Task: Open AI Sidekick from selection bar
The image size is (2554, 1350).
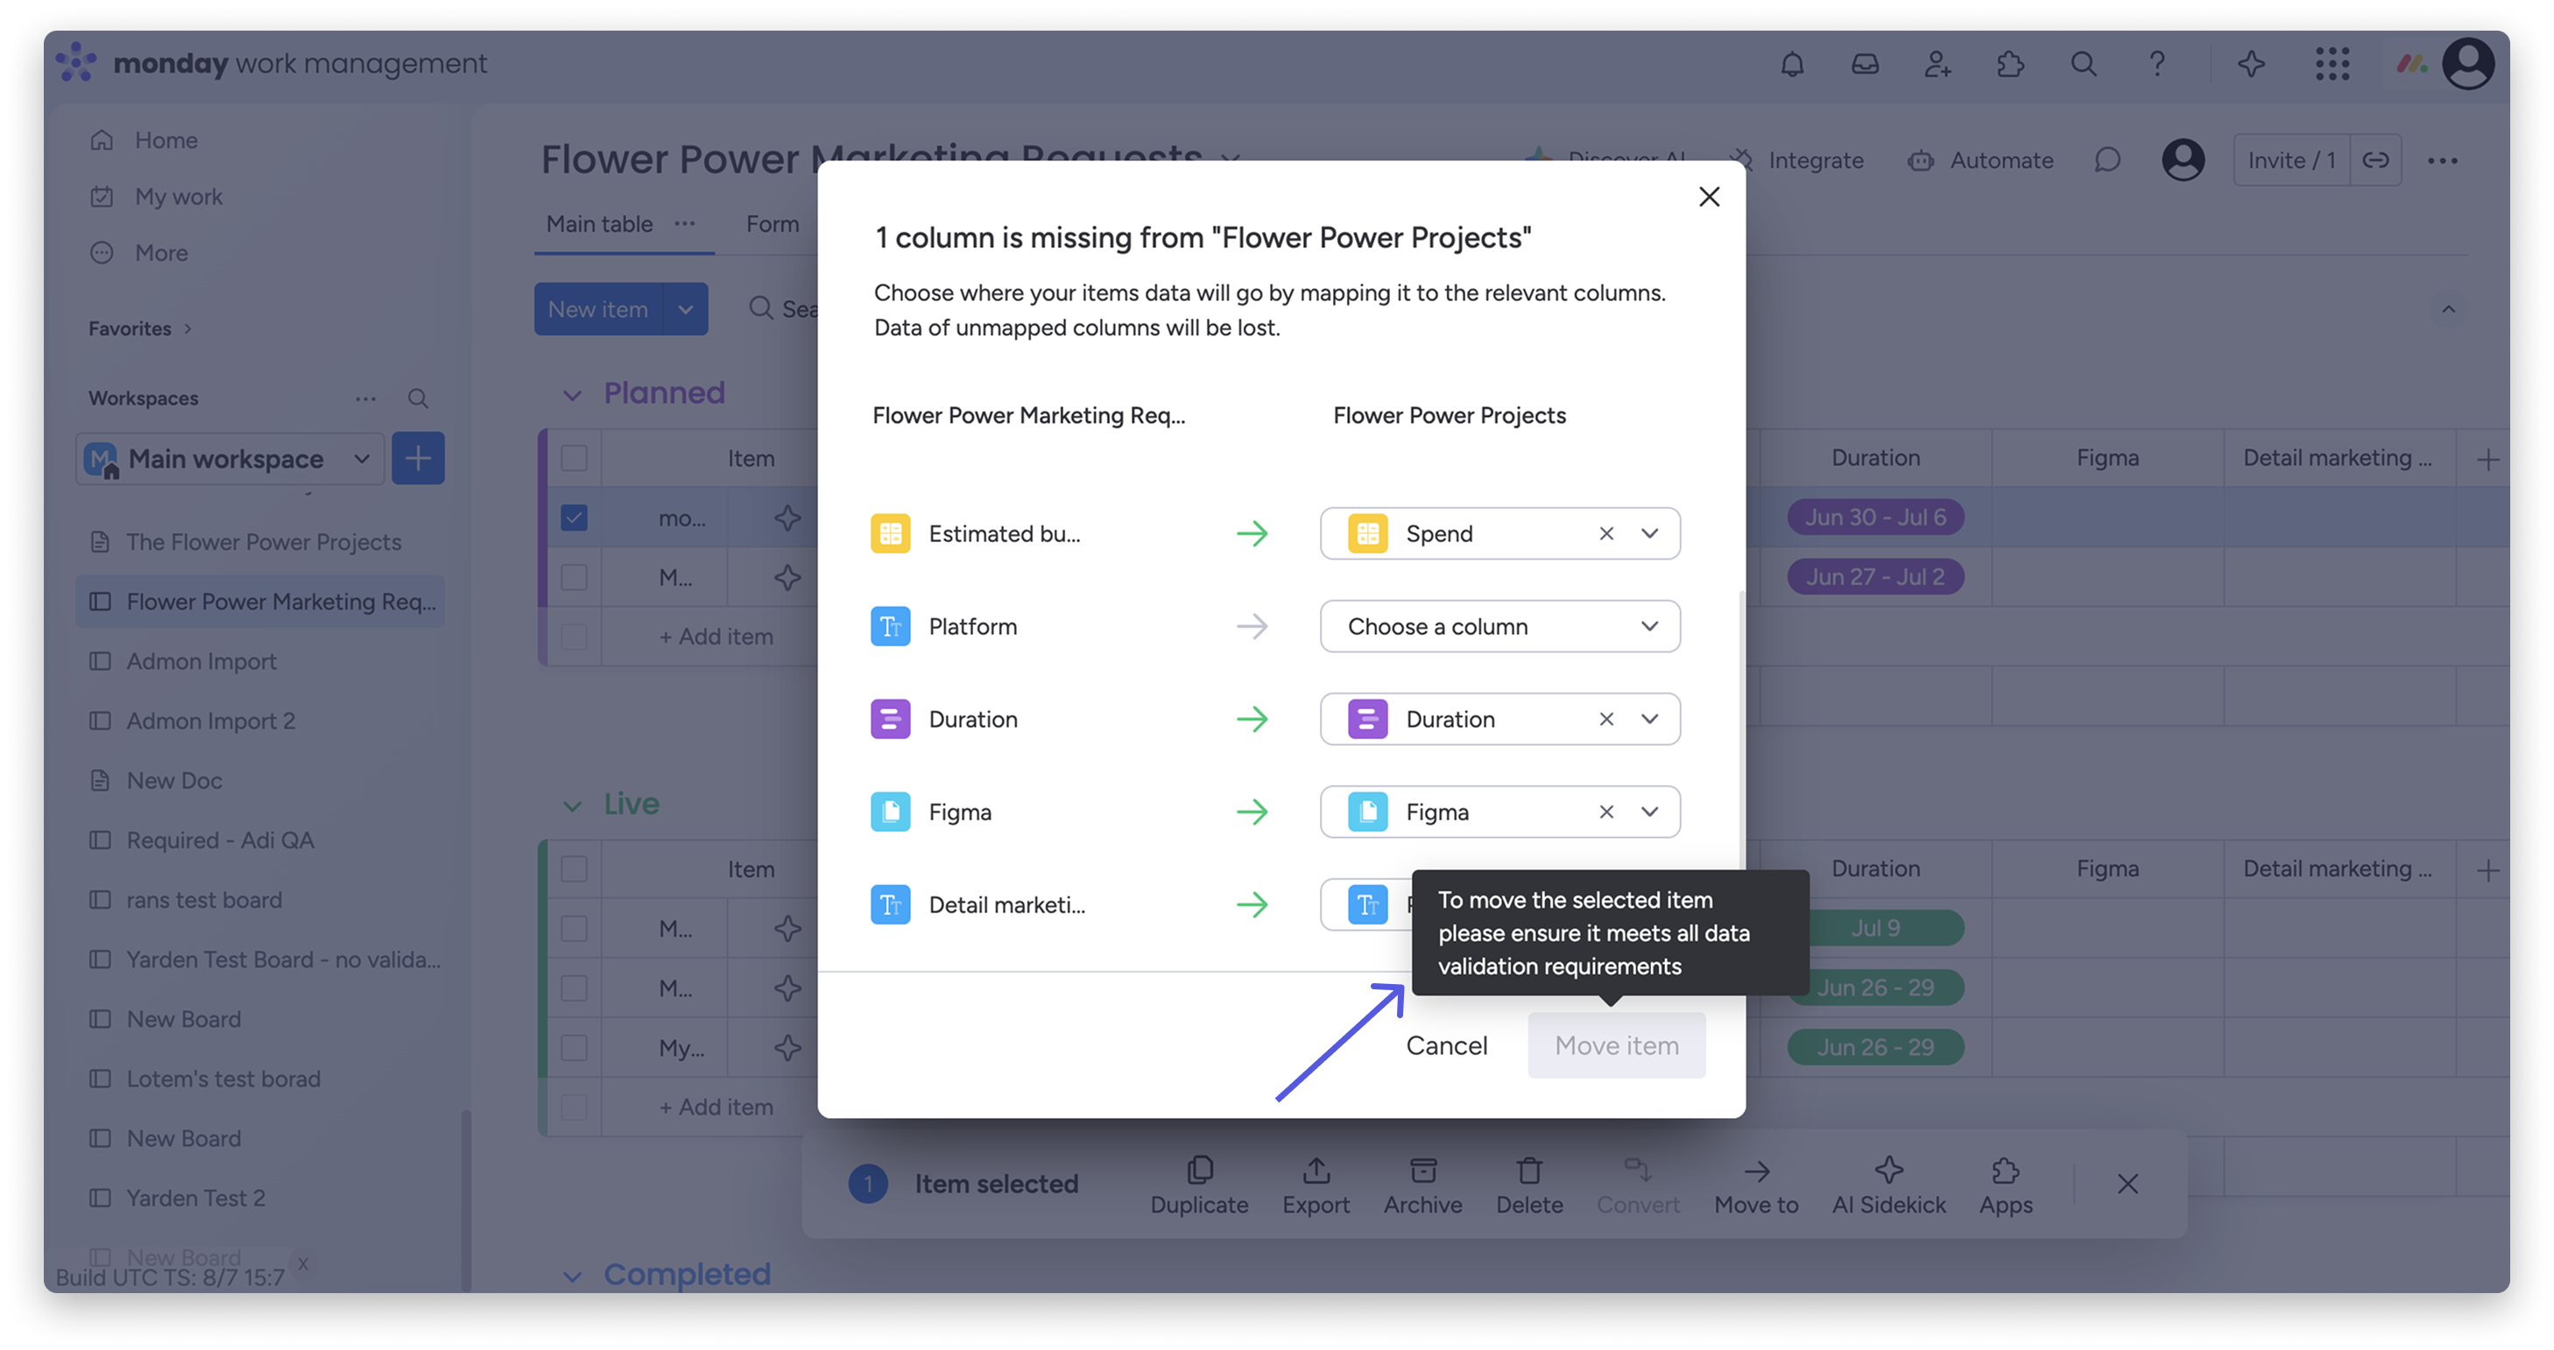Action: [1888, 1185]
